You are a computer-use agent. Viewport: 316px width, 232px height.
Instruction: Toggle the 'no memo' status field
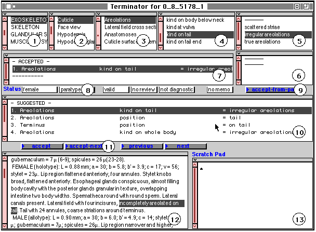click(219, 90)
